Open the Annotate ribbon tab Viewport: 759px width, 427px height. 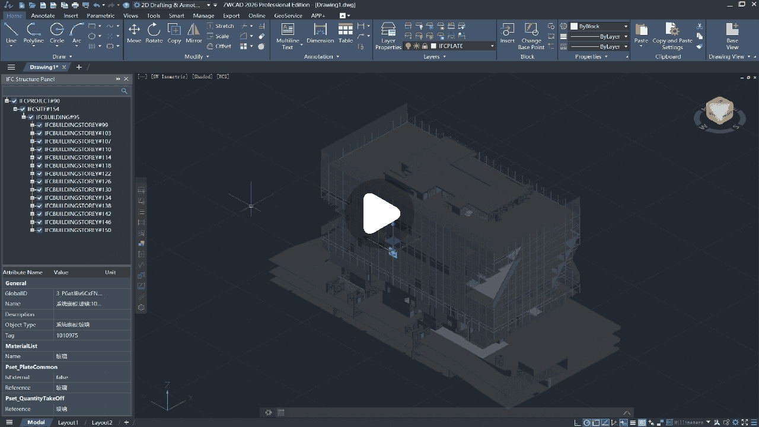tap(43, 15)
